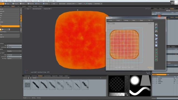Open the Help menu
The width and height of the screenshot is (178, 100).
click(x=55, y=1)
